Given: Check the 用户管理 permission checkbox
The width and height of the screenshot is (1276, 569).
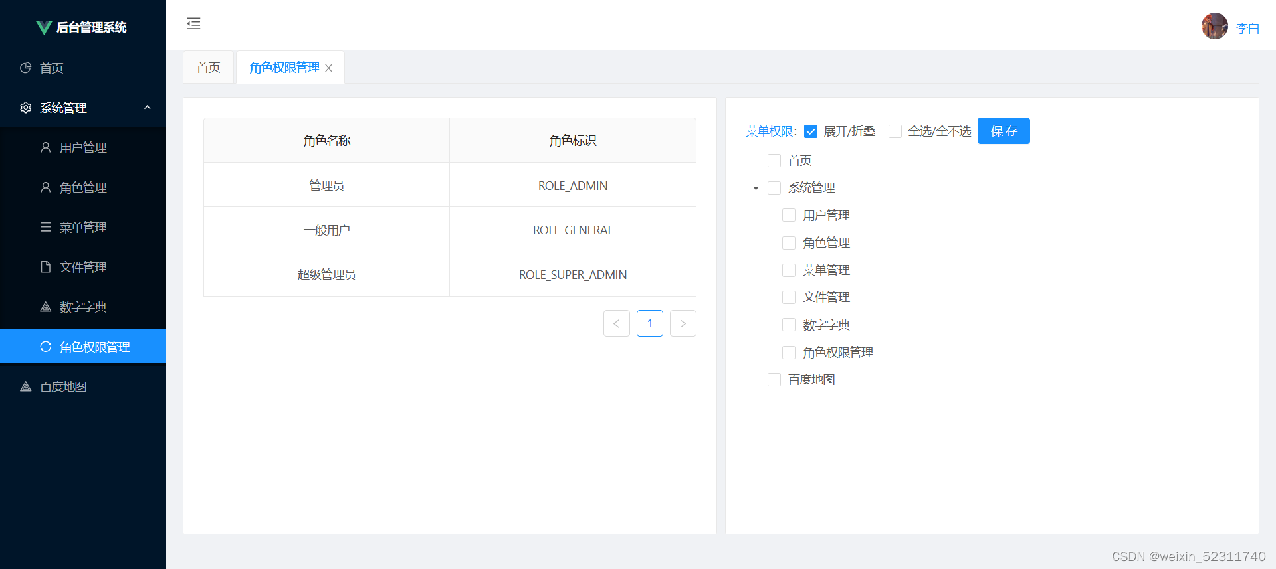Looking at the screenshot, I should click(789, 215).
